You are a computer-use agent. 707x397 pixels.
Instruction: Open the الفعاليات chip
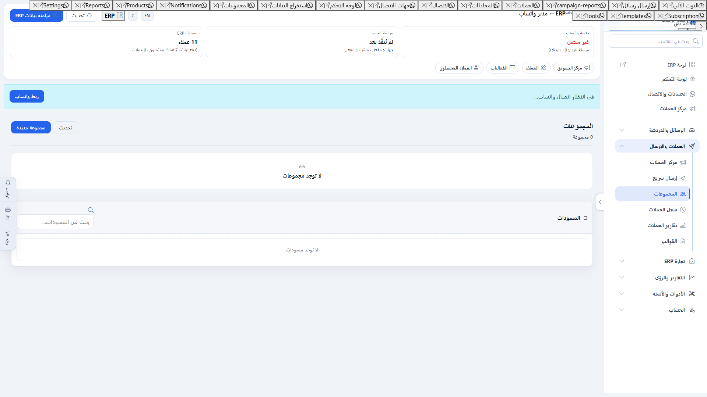pos(503,68)
